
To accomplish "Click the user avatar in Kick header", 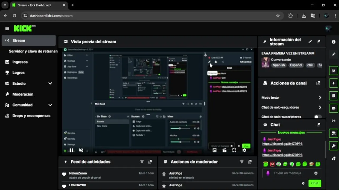I will [328, 28].
